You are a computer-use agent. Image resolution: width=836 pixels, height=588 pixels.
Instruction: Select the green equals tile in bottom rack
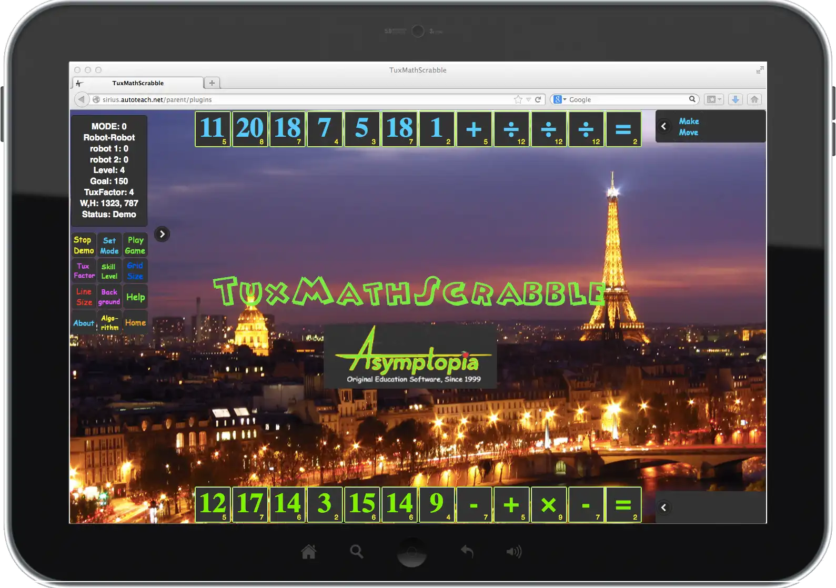coord(623,504)
